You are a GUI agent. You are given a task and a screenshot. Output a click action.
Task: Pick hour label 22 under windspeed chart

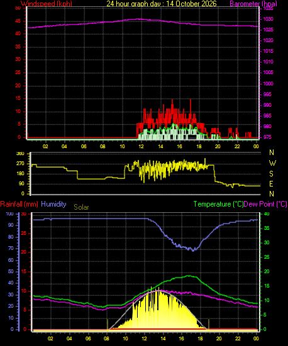tap(237, 146)
